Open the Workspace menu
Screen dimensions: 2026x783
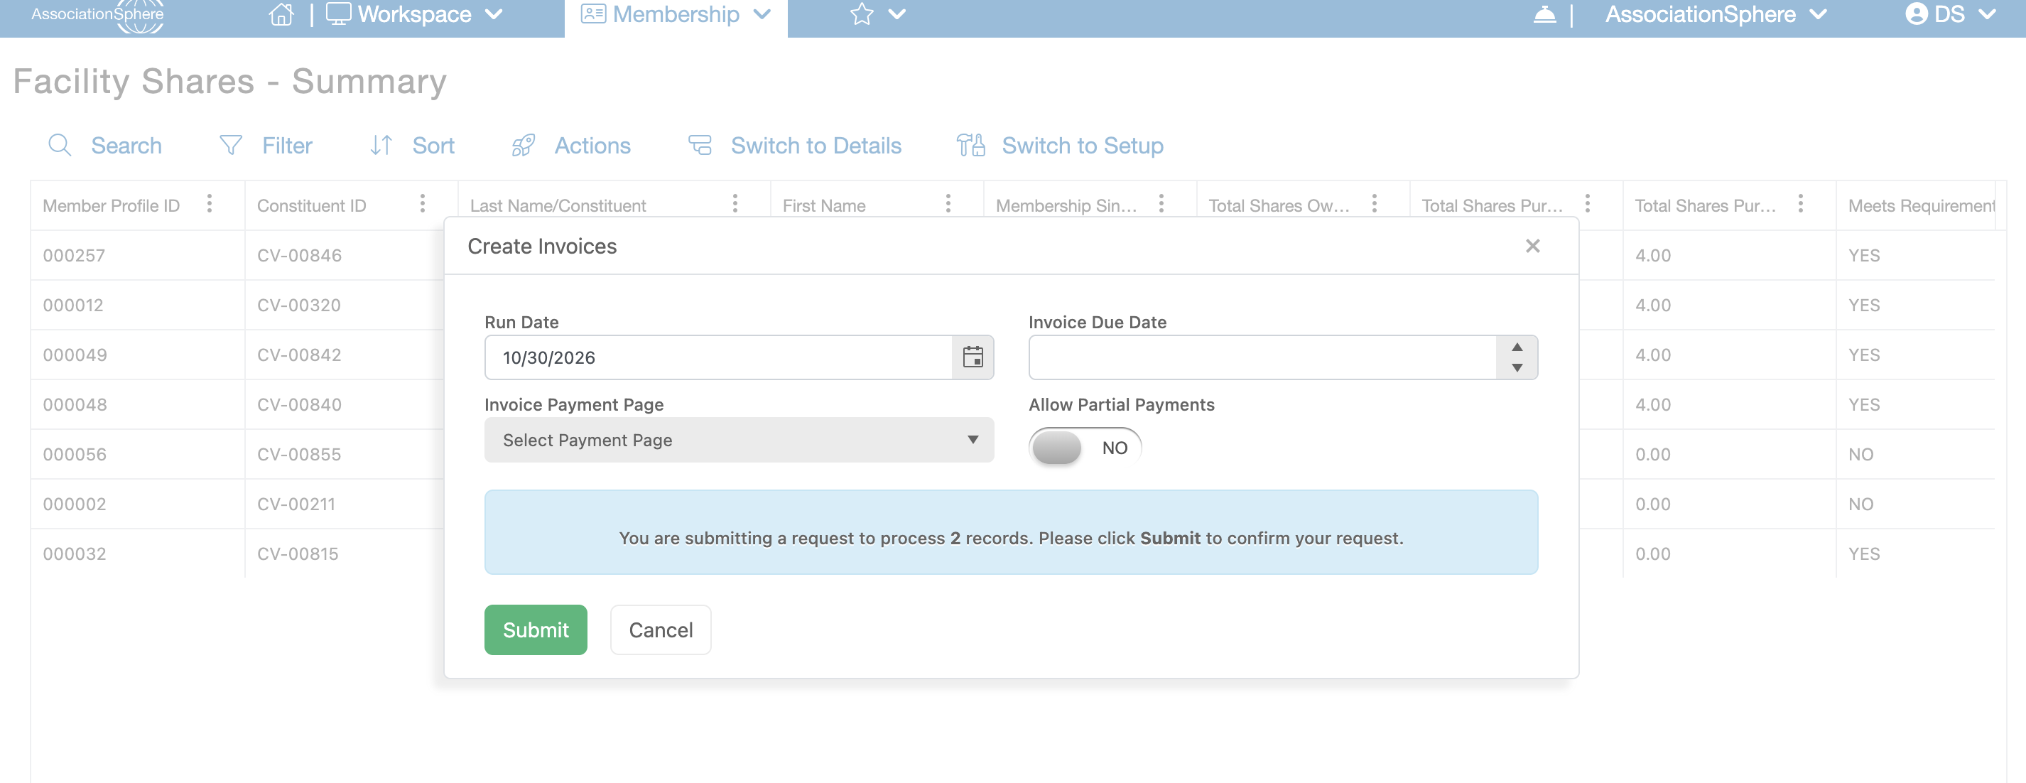point(413,14)
